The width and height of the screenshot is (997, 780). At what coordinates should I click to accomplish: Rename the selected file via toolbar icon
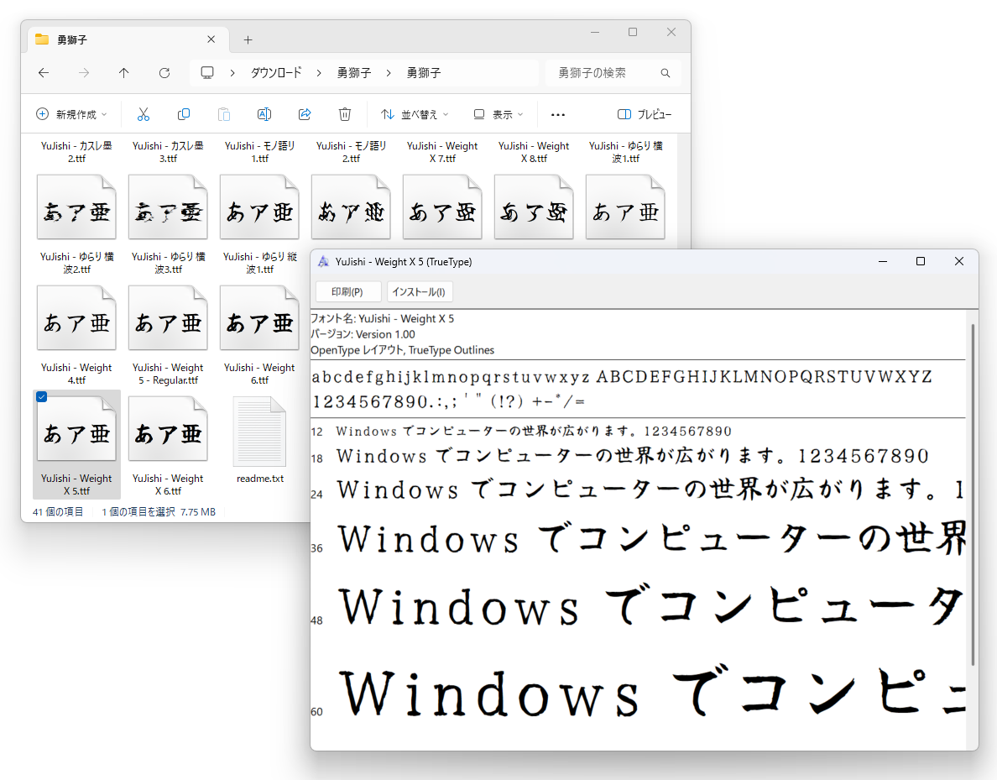pyautogui.click(x=264, y=114)
